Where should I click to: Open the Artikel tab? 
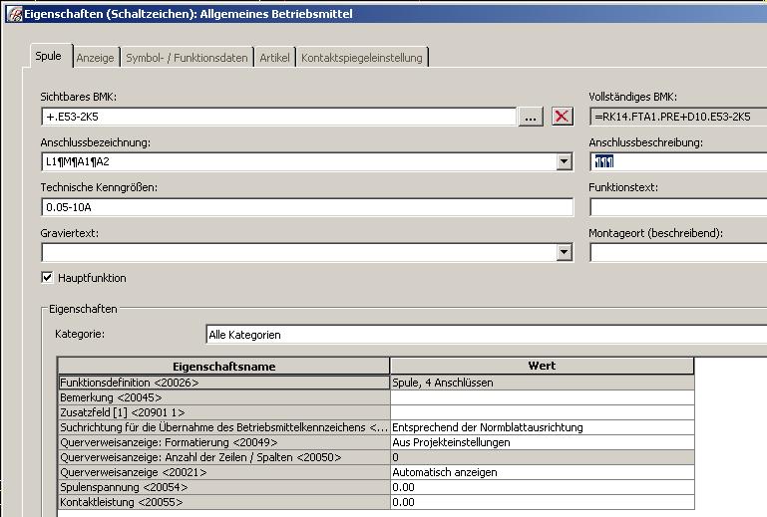point(274,58)
